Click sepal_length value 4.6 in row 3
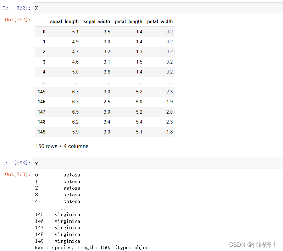This screenshot has height=251, width=283. tap(75, 62)
